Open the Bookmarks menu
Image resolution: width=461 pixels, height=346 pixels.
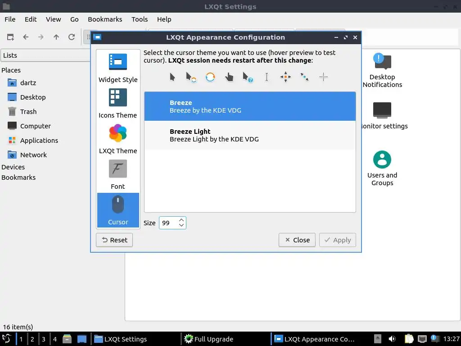[105, 19]
